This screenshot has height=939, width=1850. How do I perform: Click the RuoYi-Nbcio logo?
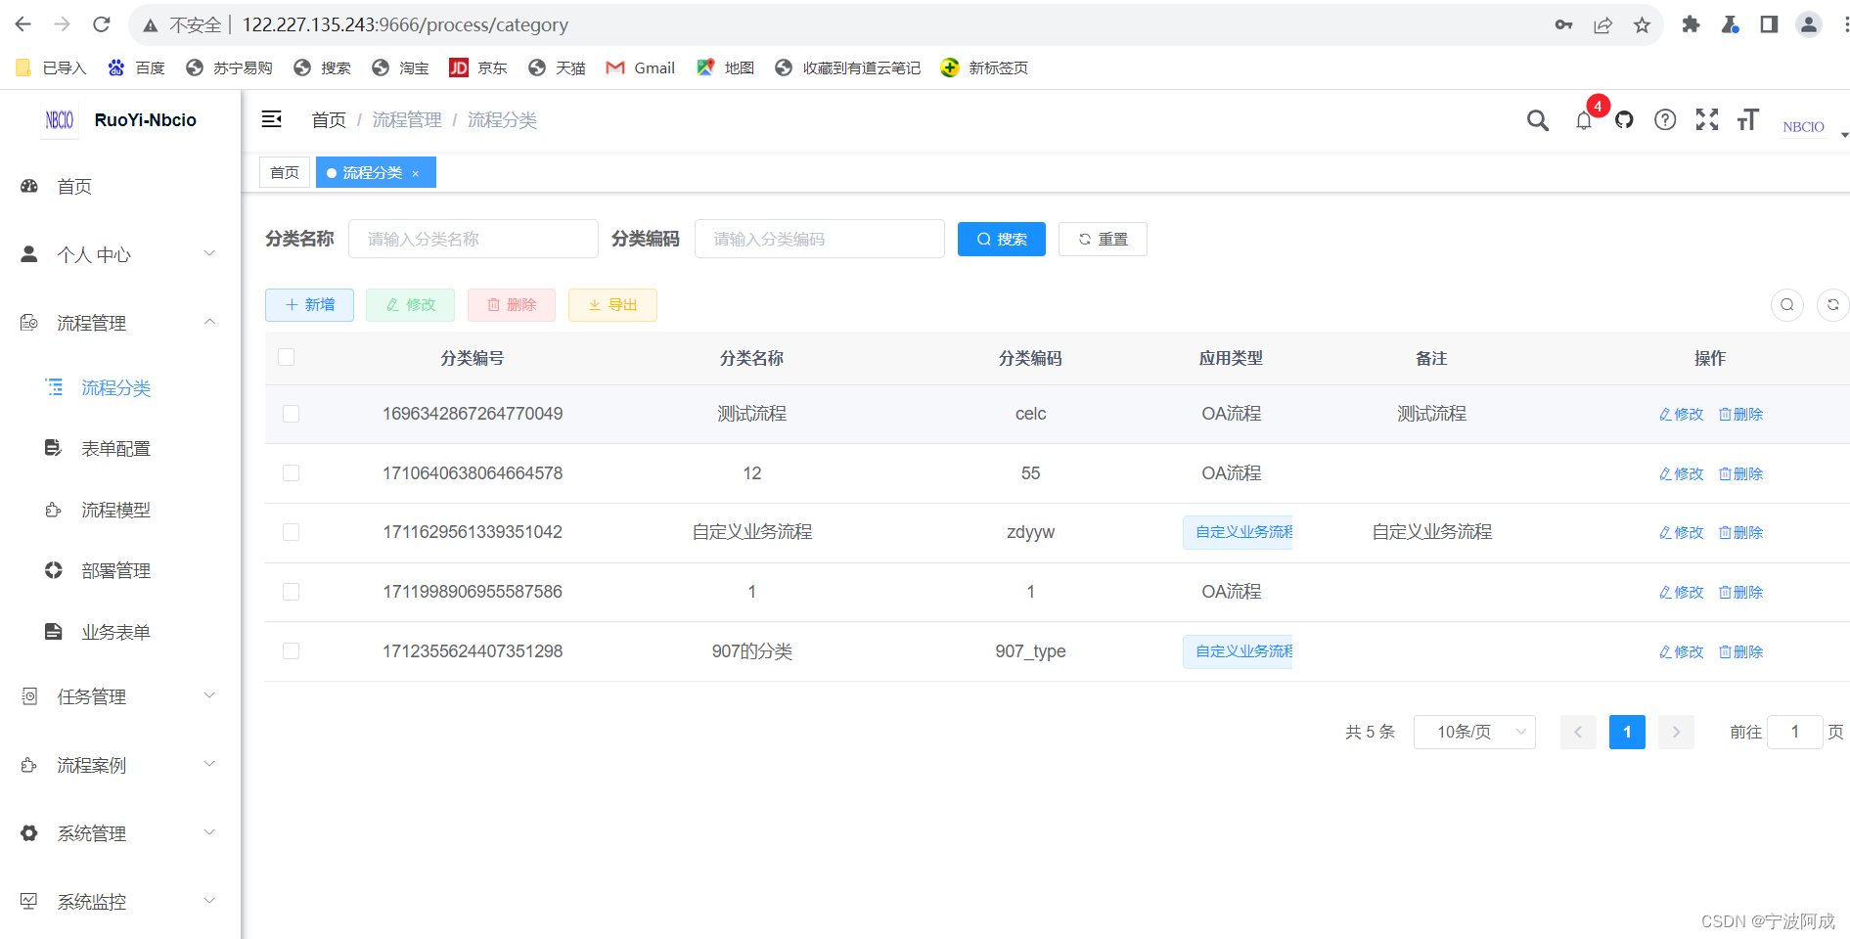pyautogui.click(x=60, y=120)
